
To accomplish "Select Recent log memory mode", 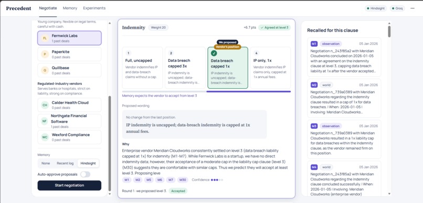I will 65,163.
